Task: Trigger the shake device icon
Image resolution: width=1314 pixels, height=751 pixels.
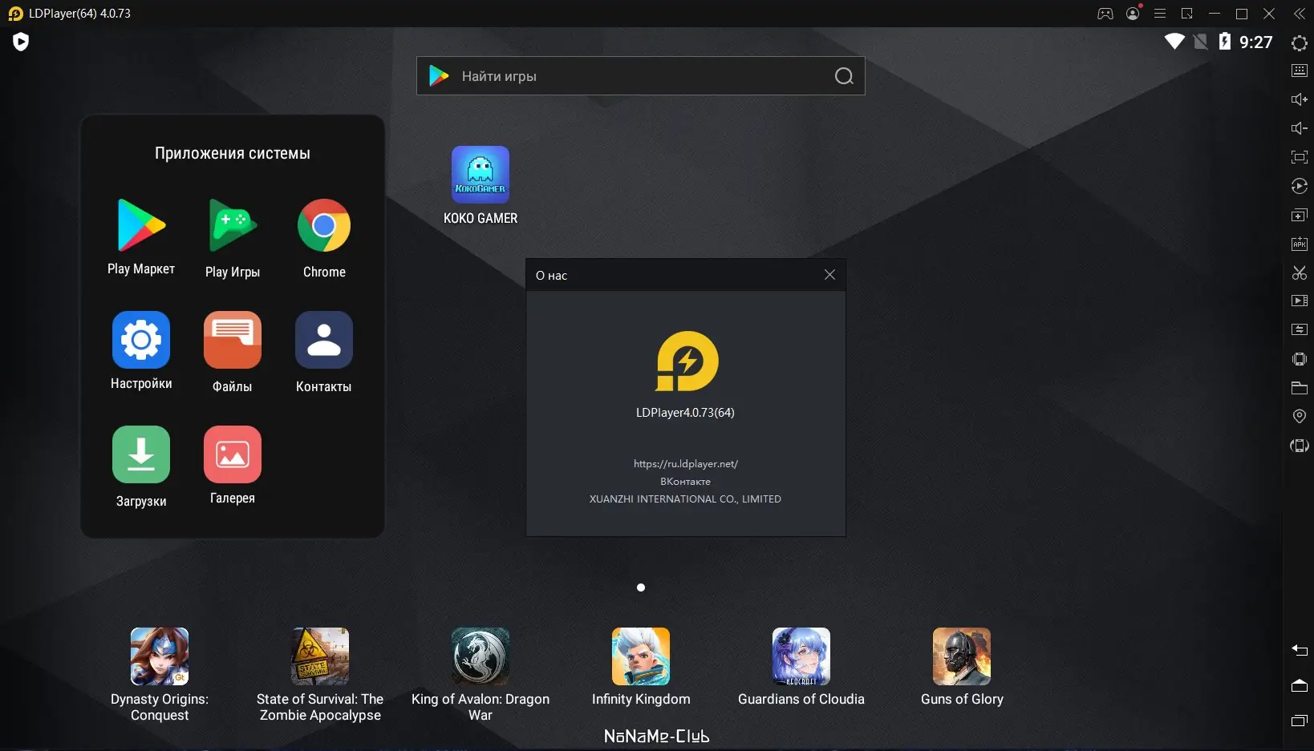Action: click(1300, 359)
